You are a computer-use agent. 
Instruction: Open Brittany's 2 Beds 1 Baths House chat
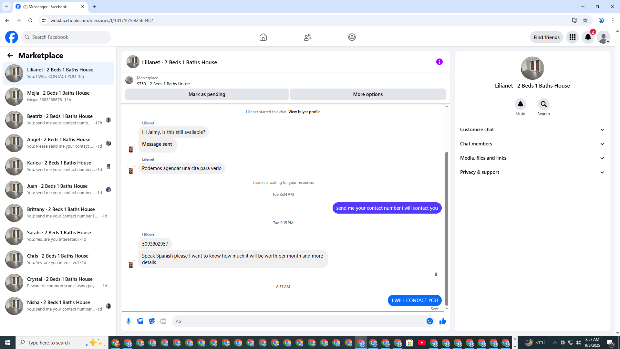pos(58,213)
